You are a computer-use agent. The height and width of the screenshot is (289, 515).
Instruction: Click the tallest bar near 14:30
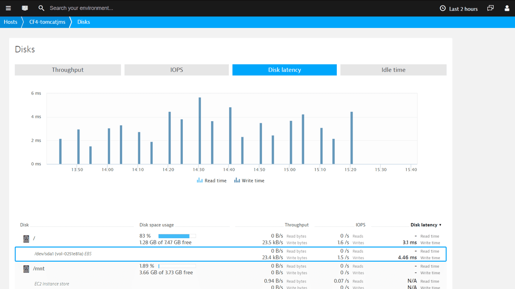pos(200,131)
